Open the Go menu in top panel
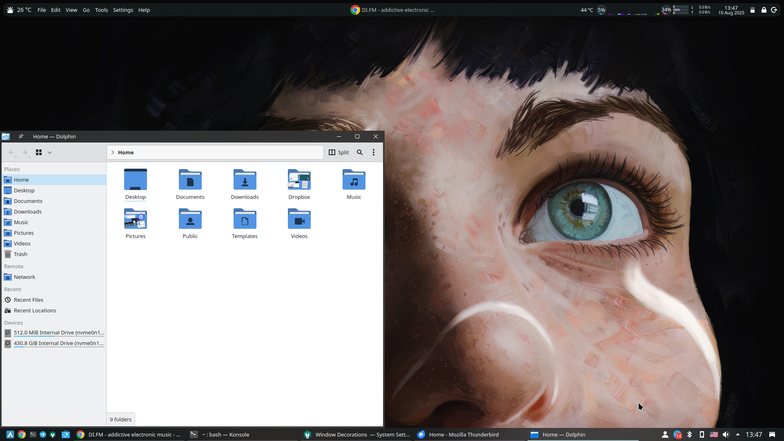This screenshot has height=441, width=784. click(x=86, y=10)
